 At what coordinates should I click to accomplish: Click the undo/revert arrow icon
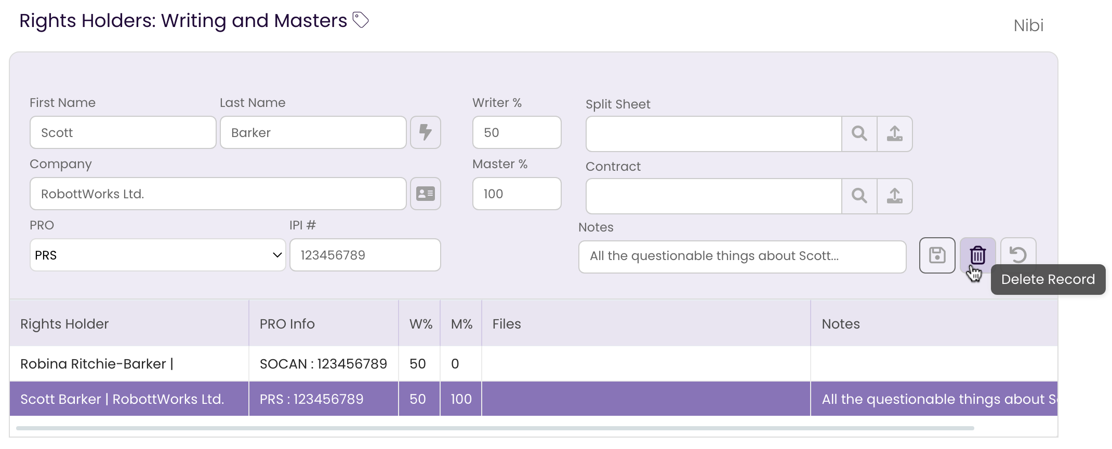pyautogui.click(x=1018, y=254)
